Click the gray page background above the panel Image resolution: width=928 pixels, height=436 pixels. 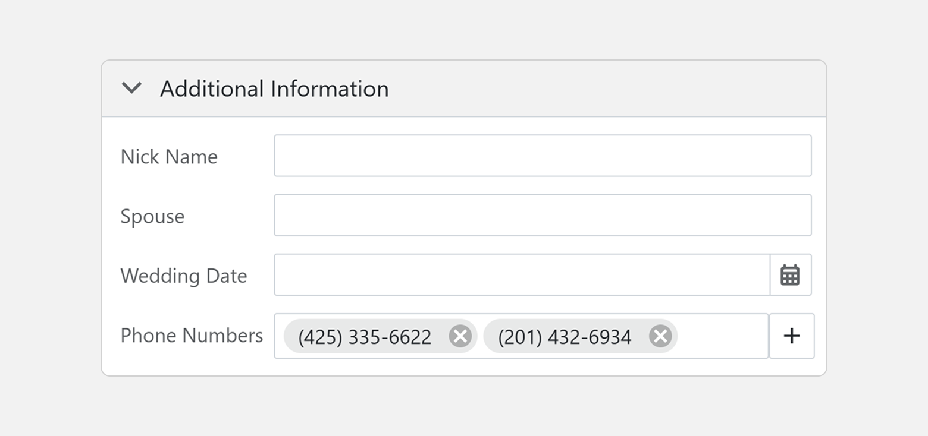(464, 30)
